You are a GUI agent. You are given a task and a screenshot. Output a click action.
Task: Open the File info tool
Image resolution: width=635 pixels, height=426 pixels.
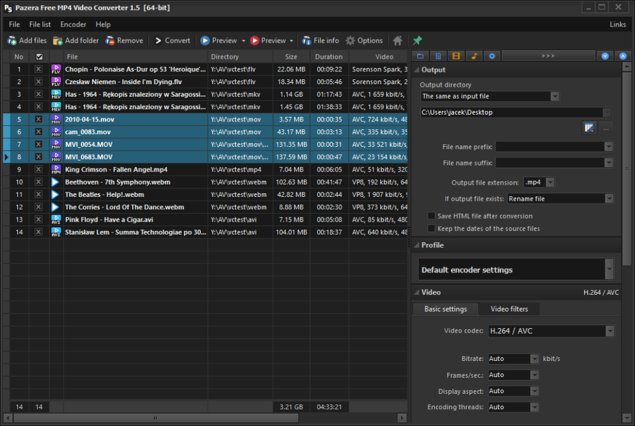[321, 40]
